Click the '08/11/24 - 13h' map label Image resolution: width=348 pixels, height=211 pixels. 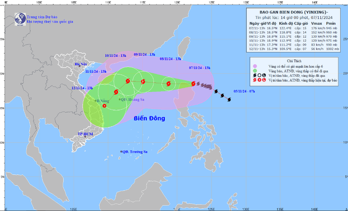pyautogui.click(x=170, y=59)
